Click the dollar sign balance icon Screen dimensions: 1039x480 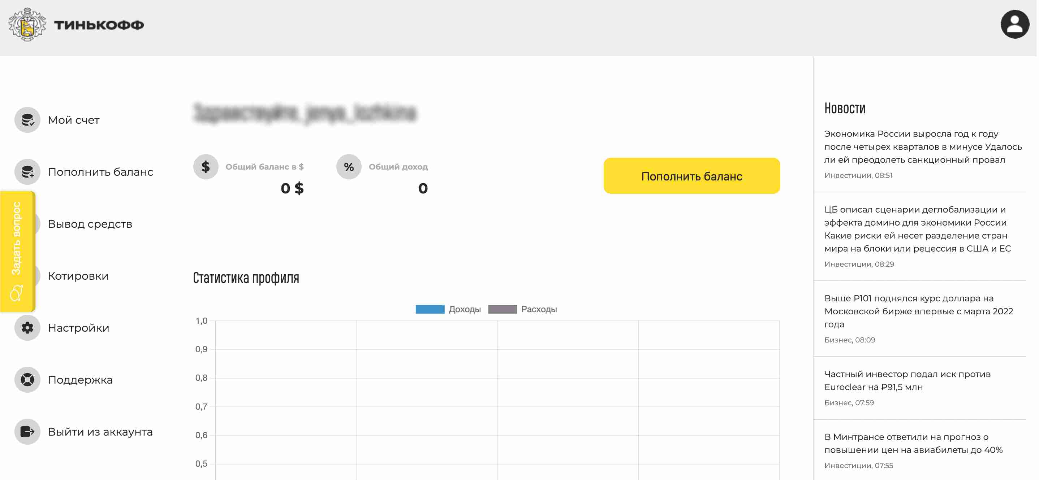206,166
